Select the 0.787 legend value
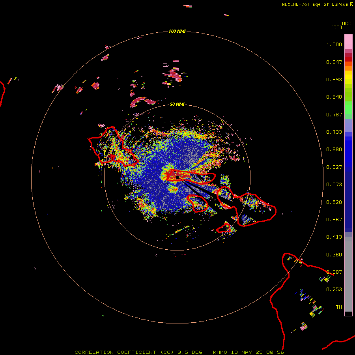Viewport: 355px width, 355px height. coord(334,114)
